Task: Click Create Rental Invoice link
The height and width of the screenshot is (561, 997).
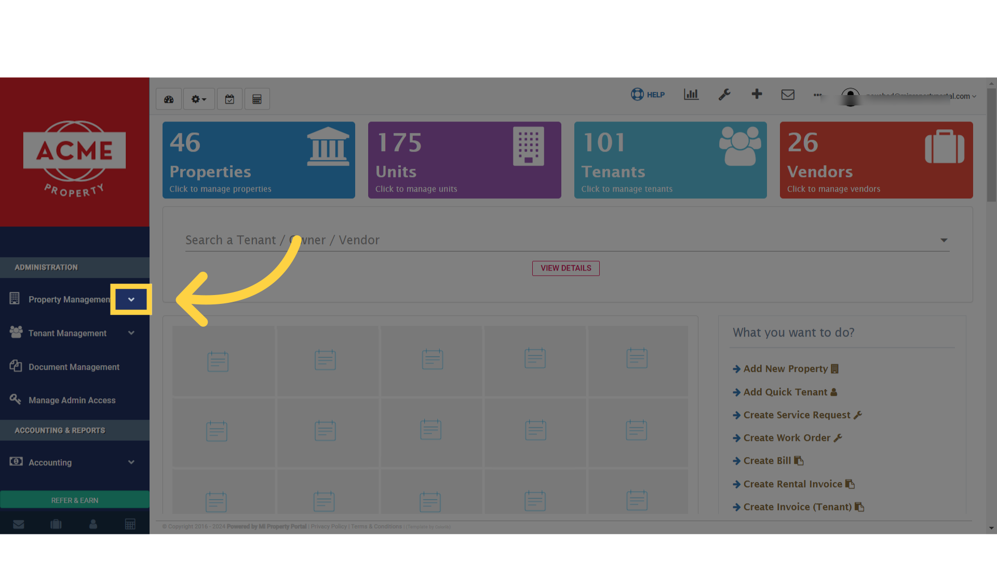Action: tap(793, 484)
